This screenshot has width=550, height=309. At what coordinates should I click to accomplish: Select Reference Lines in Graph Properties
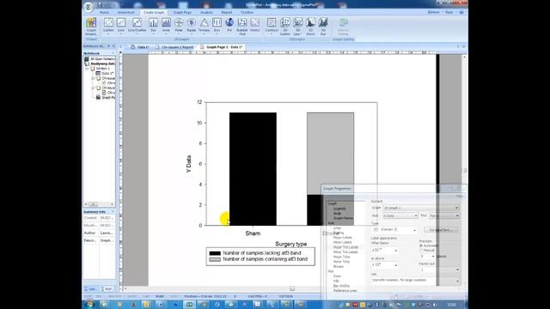(x=345, y=291)
